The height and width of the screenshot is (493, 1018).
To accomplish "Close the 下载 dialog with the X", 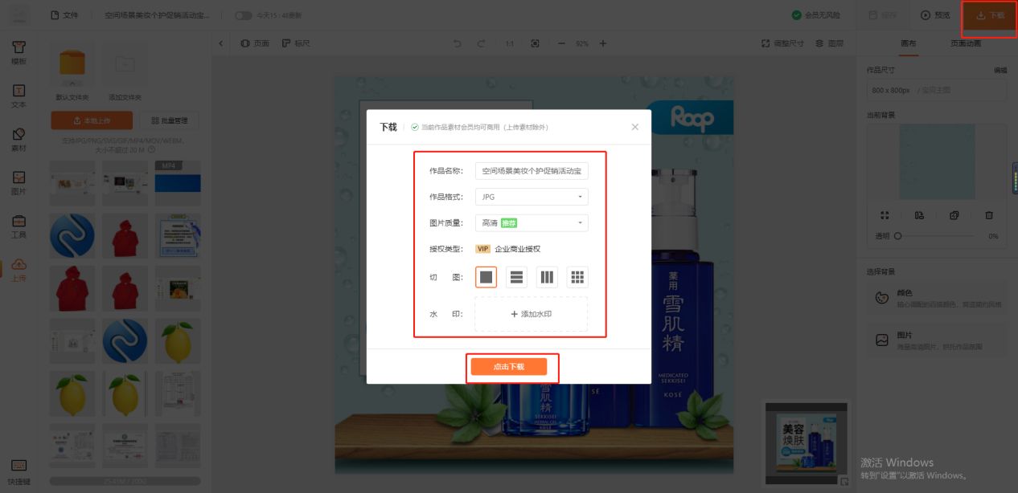I will [634, 127].
